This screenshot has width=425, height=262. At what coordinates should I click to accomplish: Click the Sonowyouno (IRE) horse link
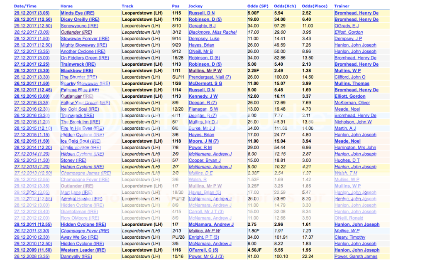pos(79,26)
